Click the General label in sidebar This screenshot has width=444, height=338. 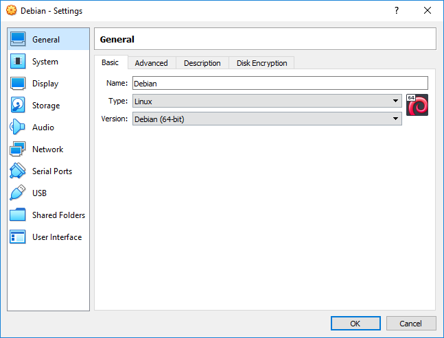(x=46, y=40)
